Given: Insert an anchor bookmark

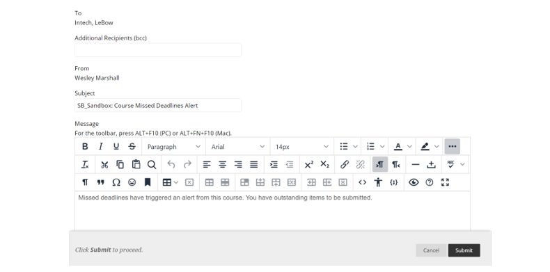Looking at the screenshot, I should [x=148, y=182].
